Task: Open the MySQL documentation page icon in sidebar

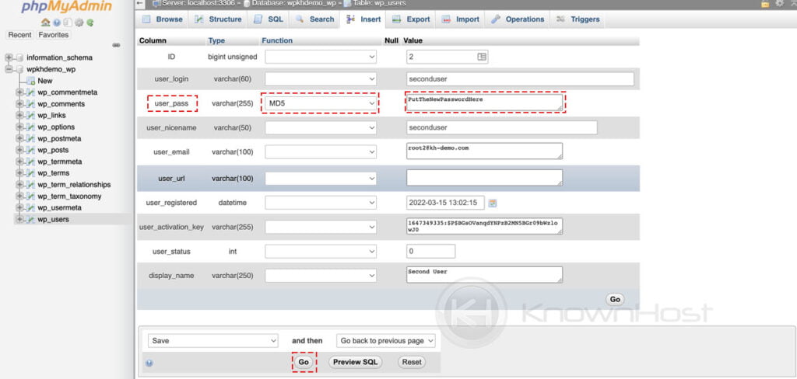Action: (x=68, y=23)
